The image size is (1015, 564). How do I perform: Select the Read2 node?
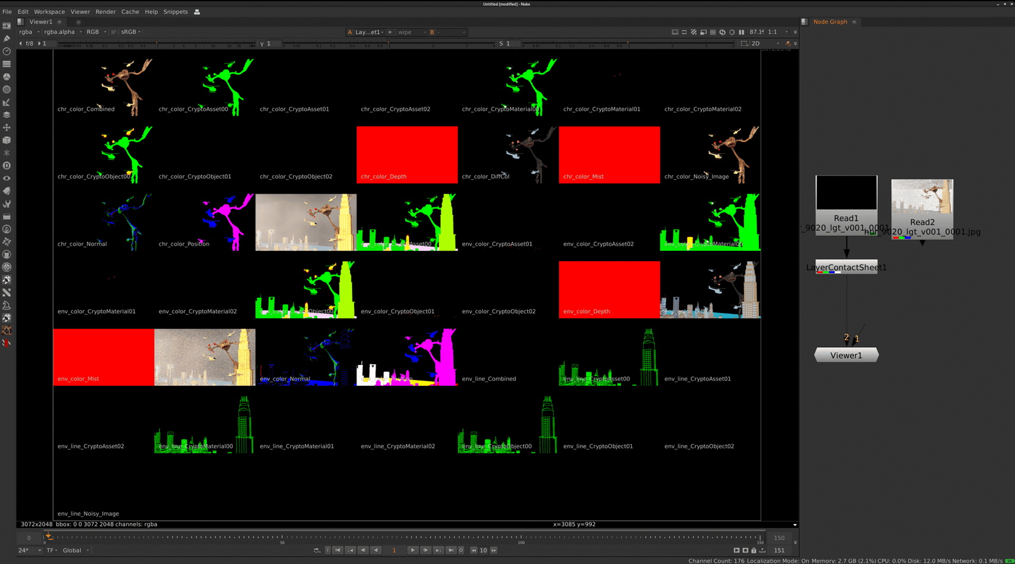(x=922, y=208)
